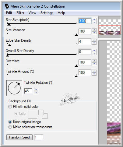Increase Twinkle Rotation up arrow
This screenshot has height=147, width=123.
coord(36,90)
